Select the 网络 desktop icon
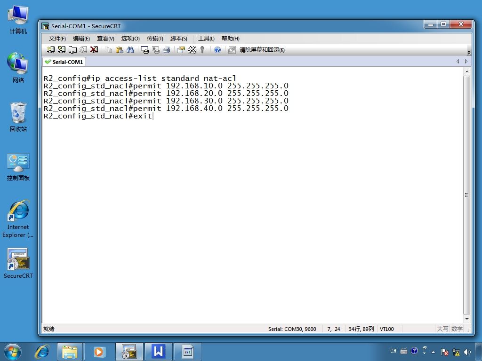This screenshot has width=482, height=361. [18, 68]
